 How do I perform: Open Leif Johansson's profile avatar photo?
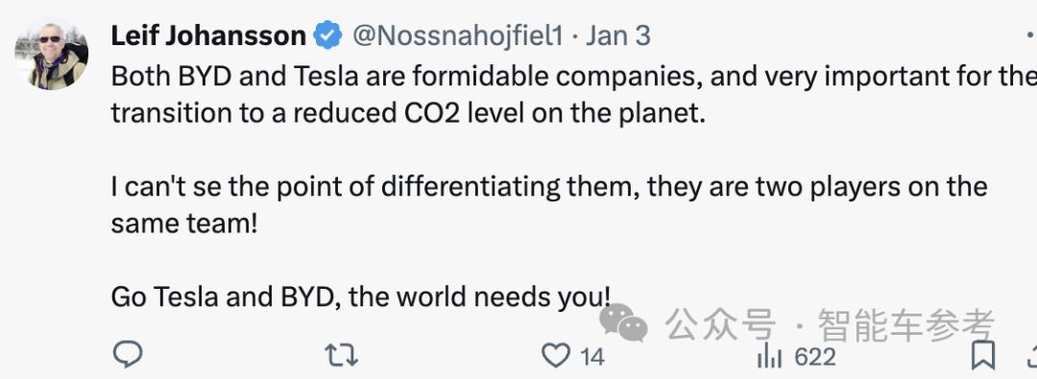pos(51,57)
